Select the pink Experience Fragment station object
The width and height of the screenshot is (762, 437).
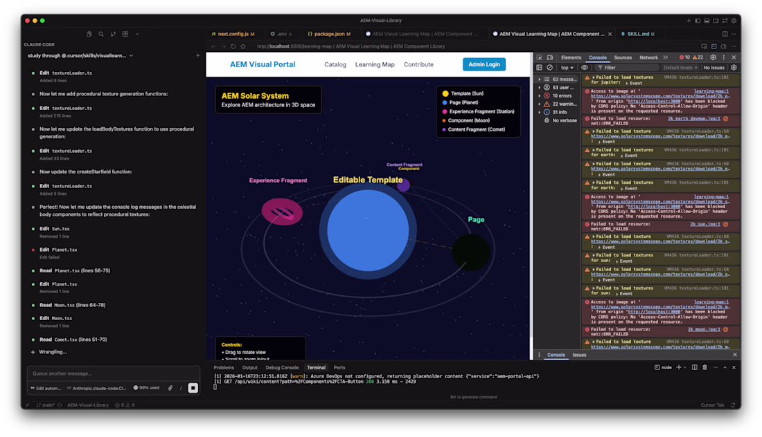(x=283, y=212)
